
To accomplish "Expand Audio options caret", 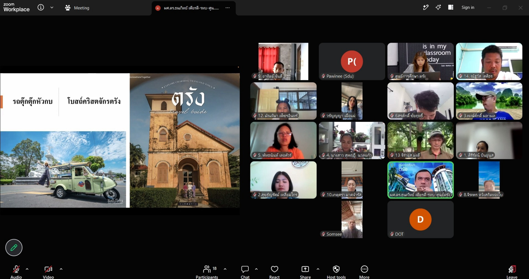I will tap(27, 269).
